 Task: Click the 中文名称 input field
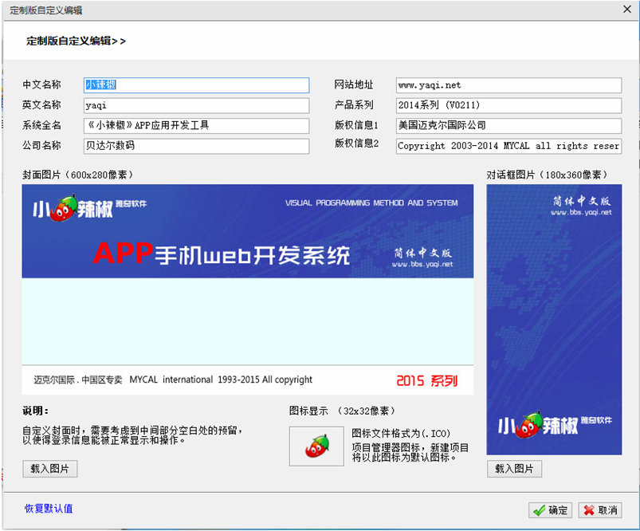click(196, 85)
